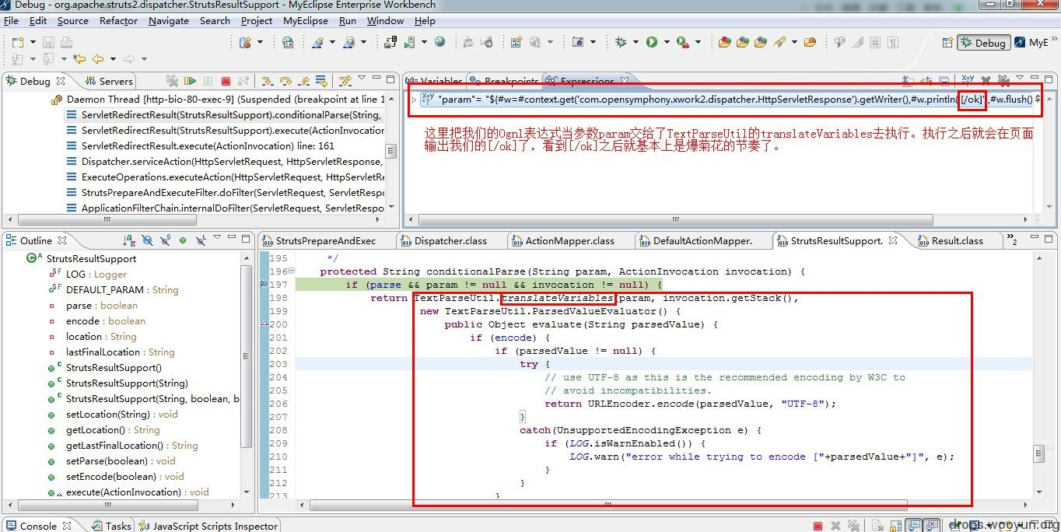Click the Step Over icon
This screenshot has height=532, width=1061.
(285, 81)
